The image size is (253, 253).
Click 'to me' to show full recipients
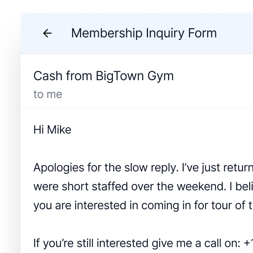(48, 94)
